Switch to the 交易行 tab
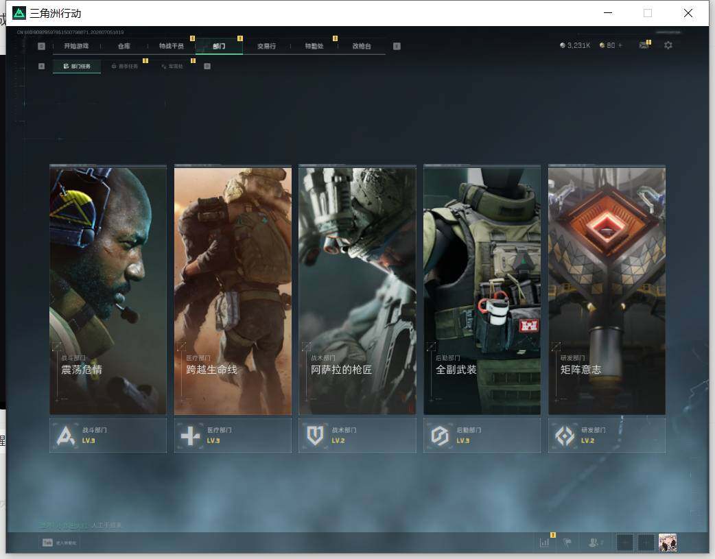 click(266, 46)
